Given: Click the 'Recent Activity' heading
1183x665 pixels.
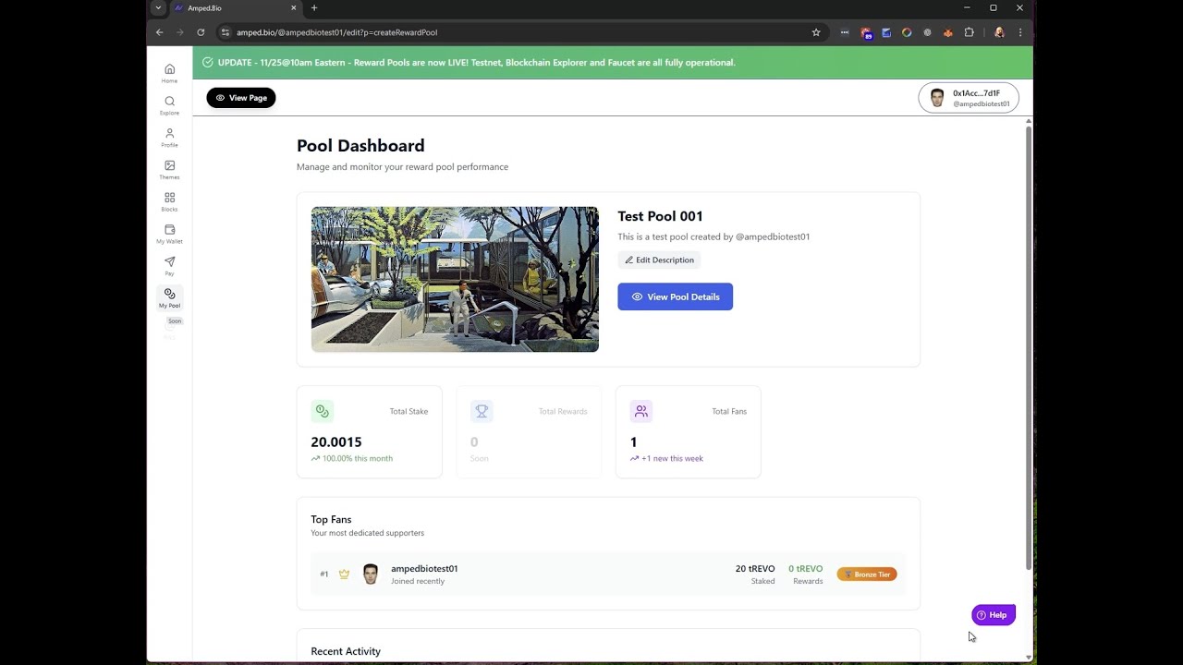Looking at the screenshot, I should (x=346, y=651).
